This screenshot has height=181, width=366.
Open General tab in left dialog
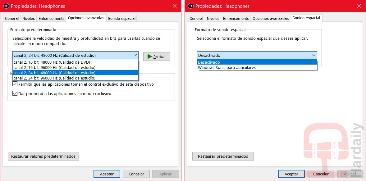pyautogui.click(x=12, y=18)
